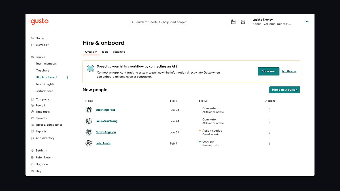Screen dimensions: 340x191
Task: Click the Start column header
Action: click(173, 101)
